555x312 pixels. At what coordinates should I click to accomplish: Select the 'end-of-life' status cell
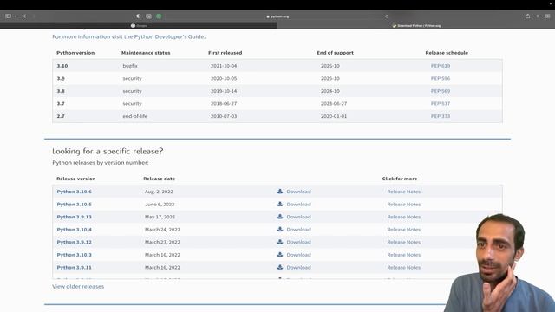(x=135, y=116)
